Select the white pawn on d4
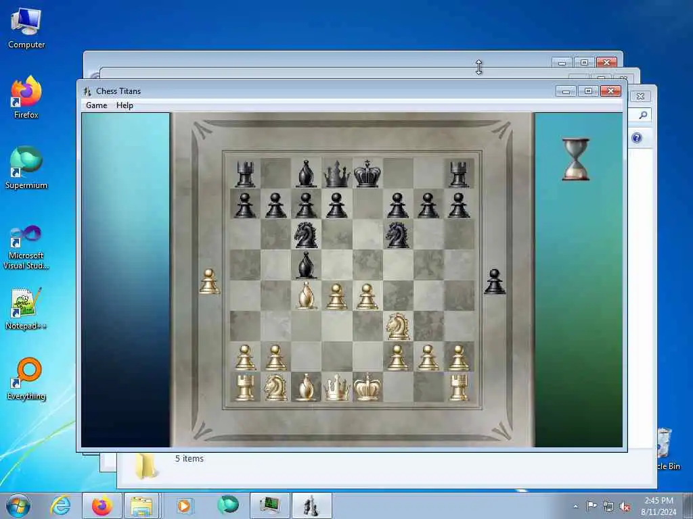Viewport: 693px width, 519px height. click(x=336, y=297)
